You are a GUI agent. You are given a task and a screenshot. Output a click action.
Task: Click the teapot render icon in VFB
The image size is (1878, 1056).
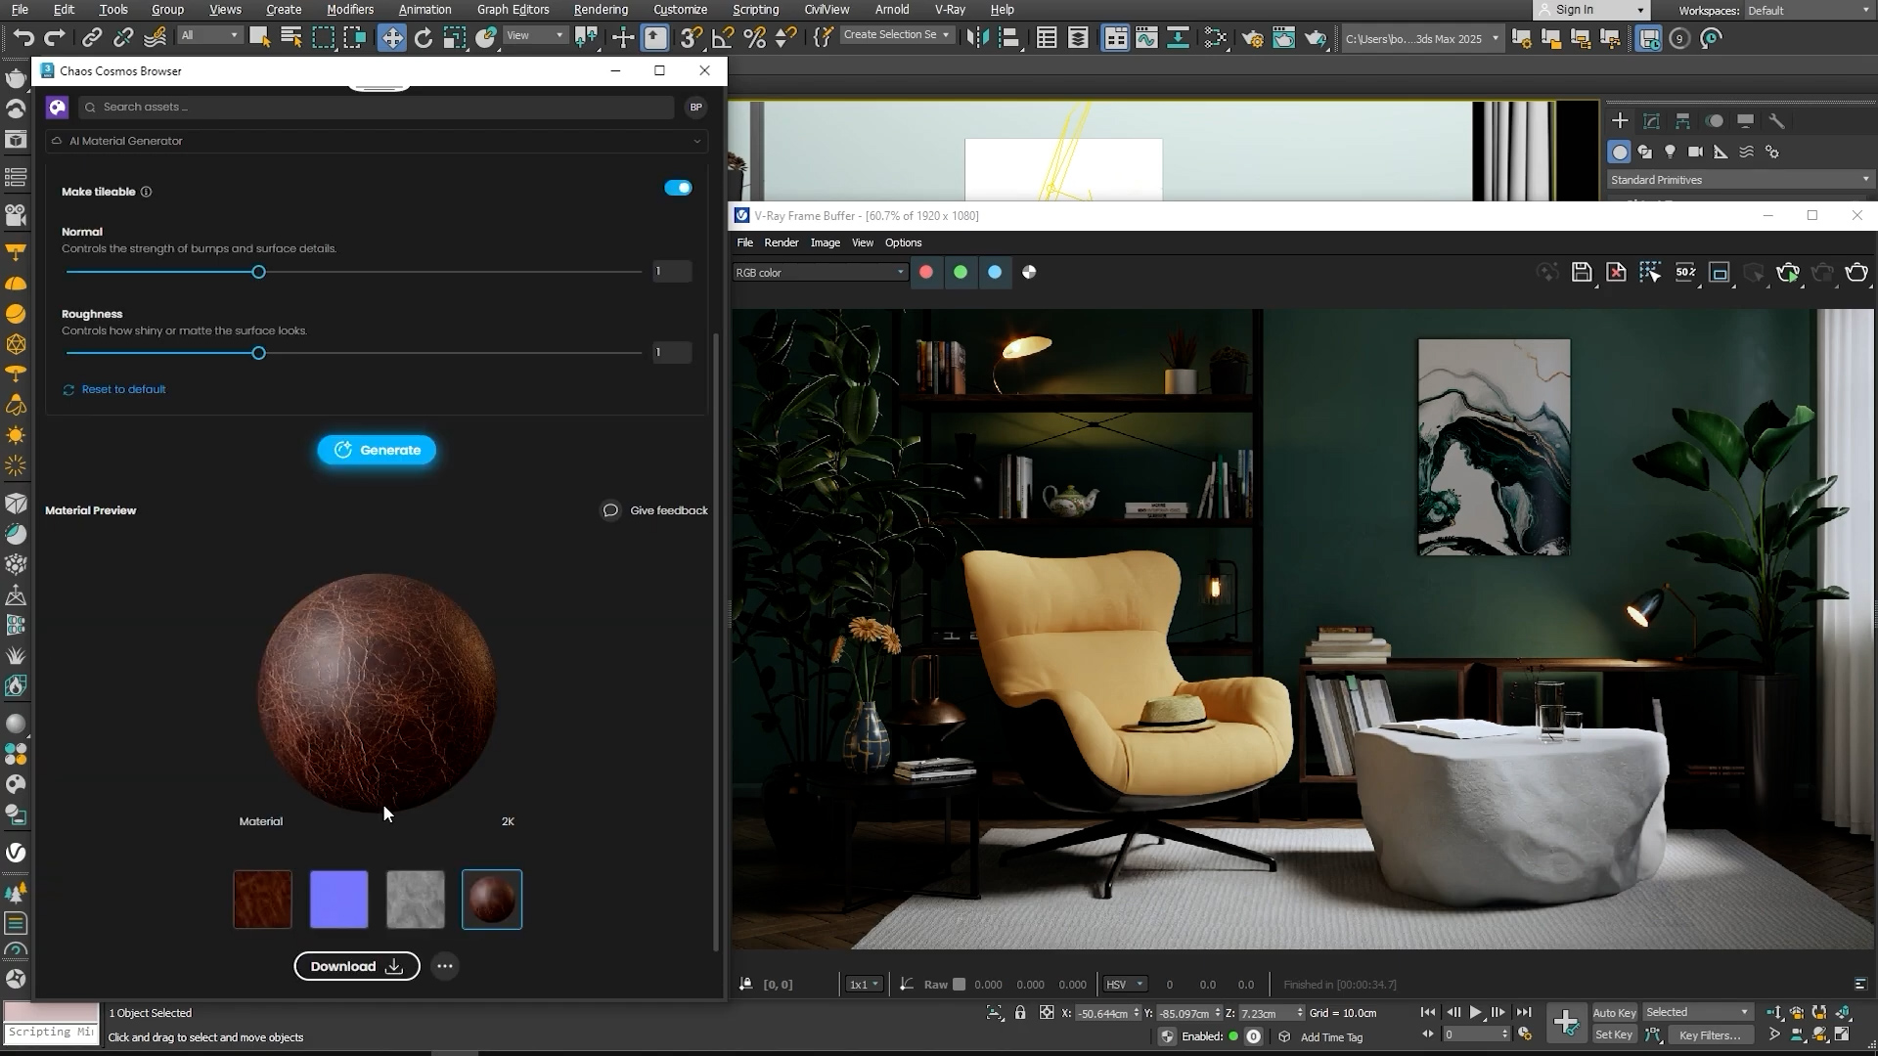click(x=1856, y=273)
